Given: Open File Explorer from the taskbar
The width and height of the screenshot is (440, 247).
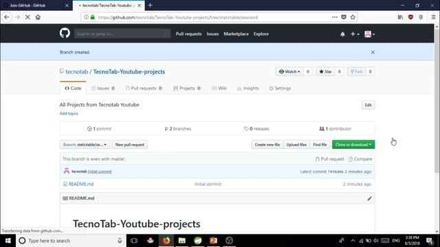Looking at the screenshot, I should pos(181,241).
